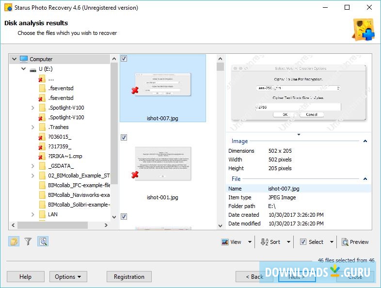The height and width of the screenshot is (288, 381).
Task: Open the filter funnel tool
Action: pyautogui.click(x=28, y=241)
